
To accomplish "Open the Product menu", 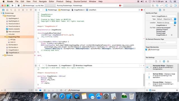I will (x=60, y=1).
